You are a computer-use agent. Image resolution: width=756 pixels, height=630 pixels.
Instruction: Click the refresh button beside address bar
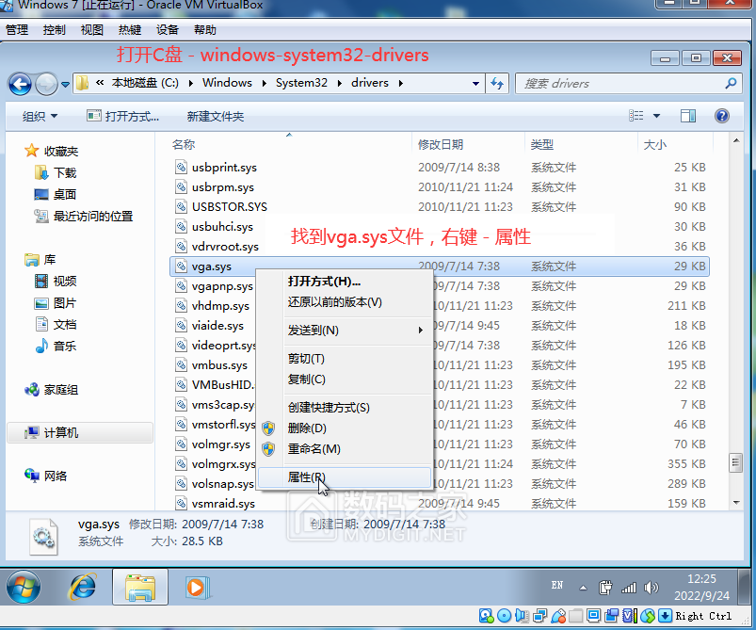pyautogui.click(x=497, y=83)
